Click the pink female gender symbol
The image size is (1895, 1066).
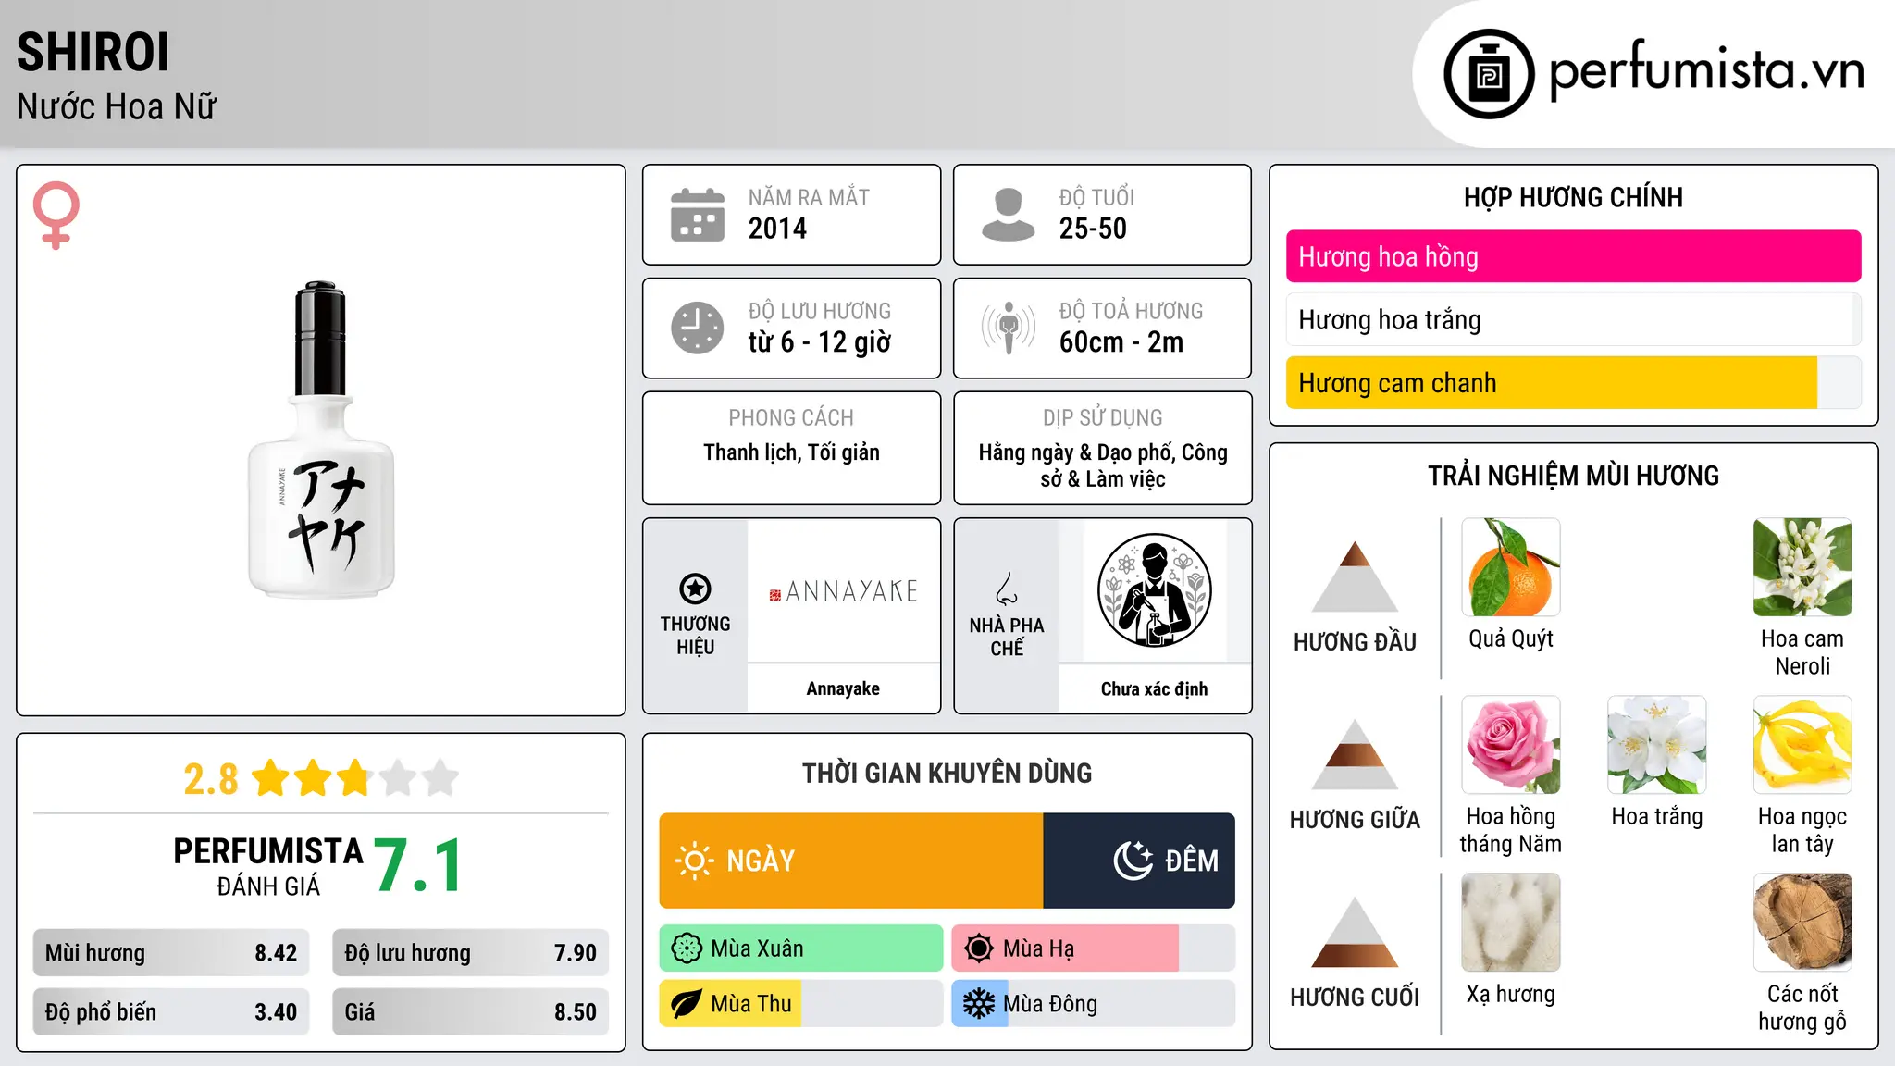pos(56,215)
